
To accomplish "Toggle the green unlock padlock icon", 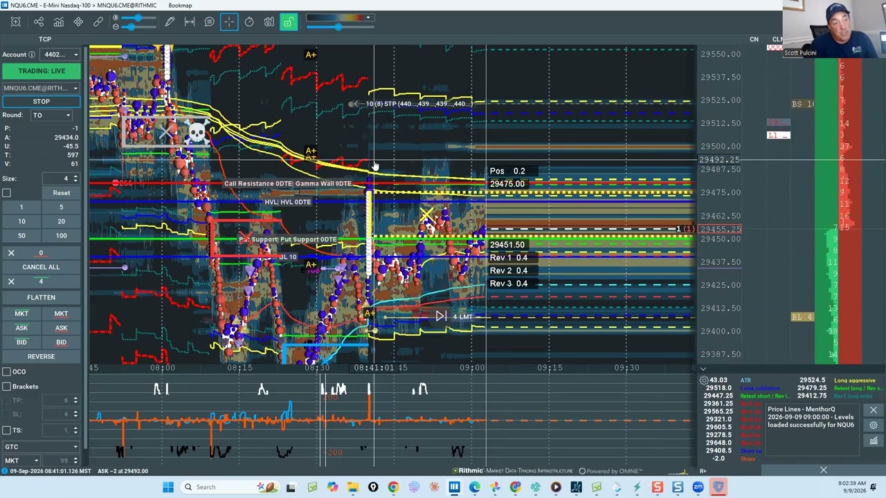I will click(x=289, y=22).
